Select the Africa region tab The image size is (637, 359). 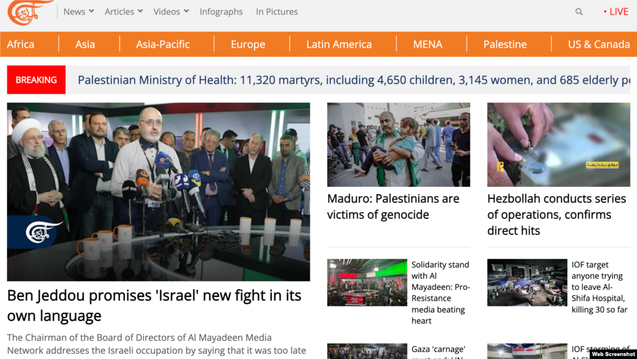click(21, 44)
